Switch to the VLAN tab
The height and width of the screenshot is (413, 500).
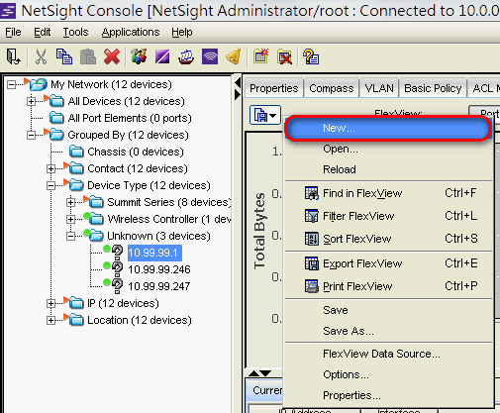tap(379, 88)
